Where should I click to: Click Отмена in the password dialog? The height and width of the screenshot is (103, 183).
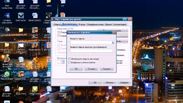pyautogui.click(x=91, y=69)
